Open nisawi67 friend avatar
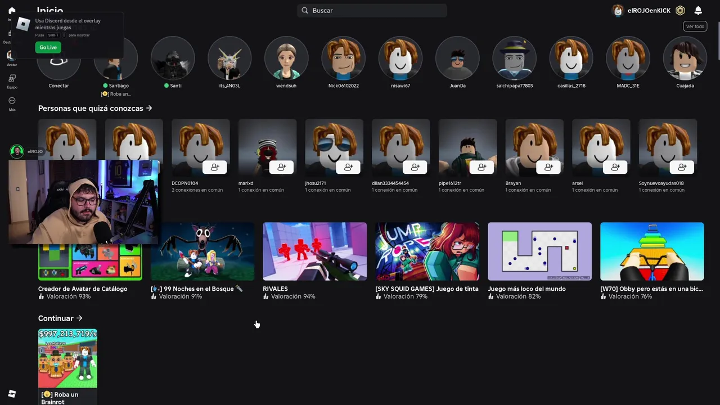 point(400,58)
